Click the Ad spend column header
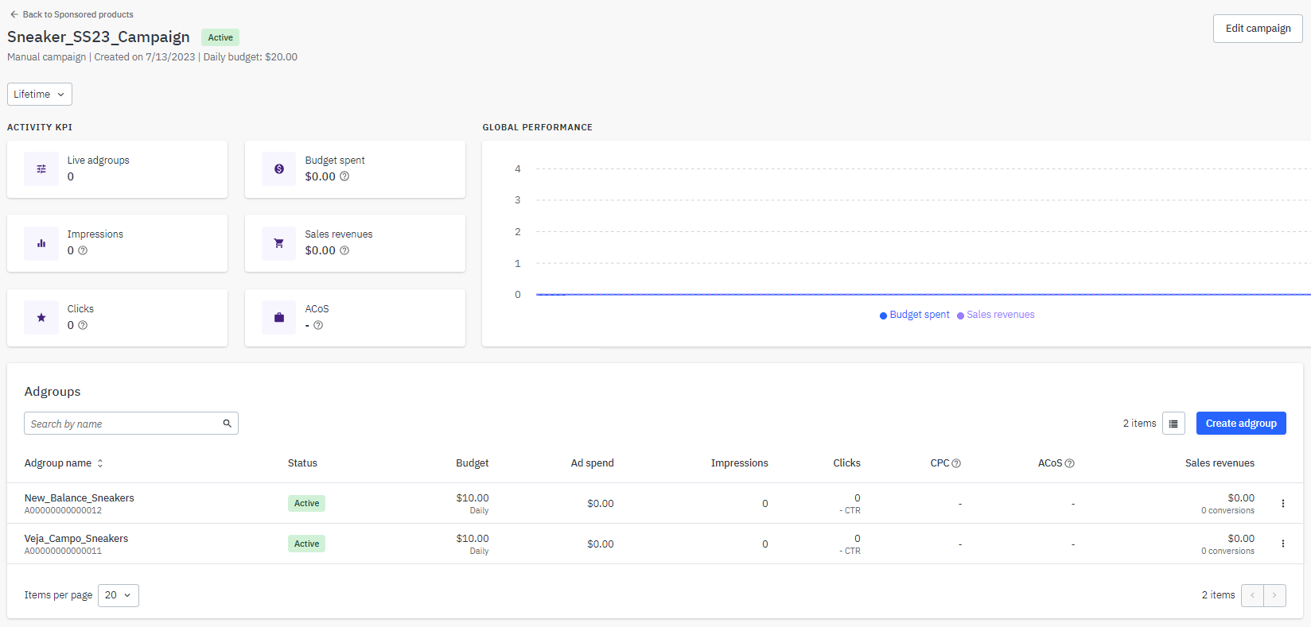1311x627 pixels. coord(593,463)
